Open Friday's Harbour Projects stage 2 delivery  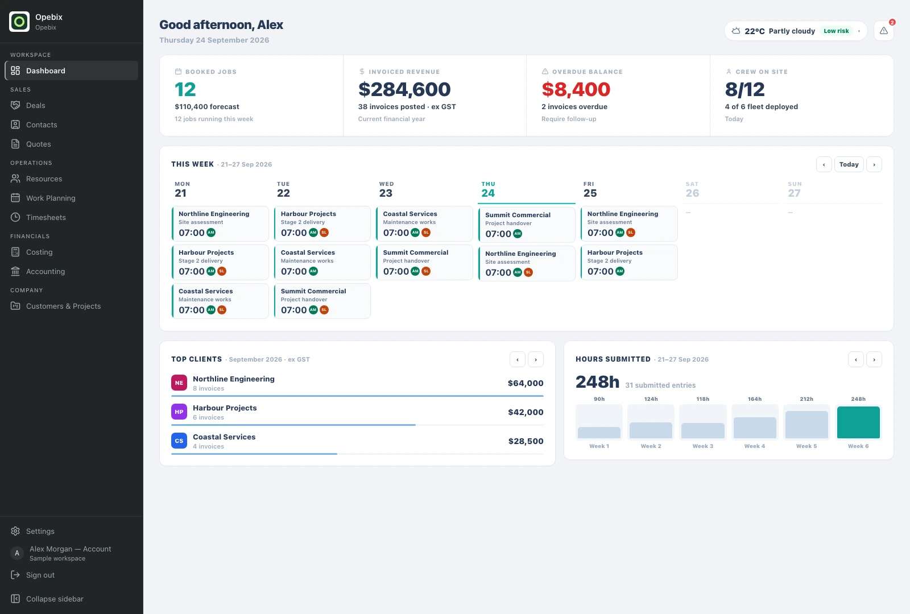click(x=629, y=262)
